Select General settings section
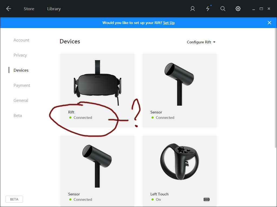 (21, 101)
